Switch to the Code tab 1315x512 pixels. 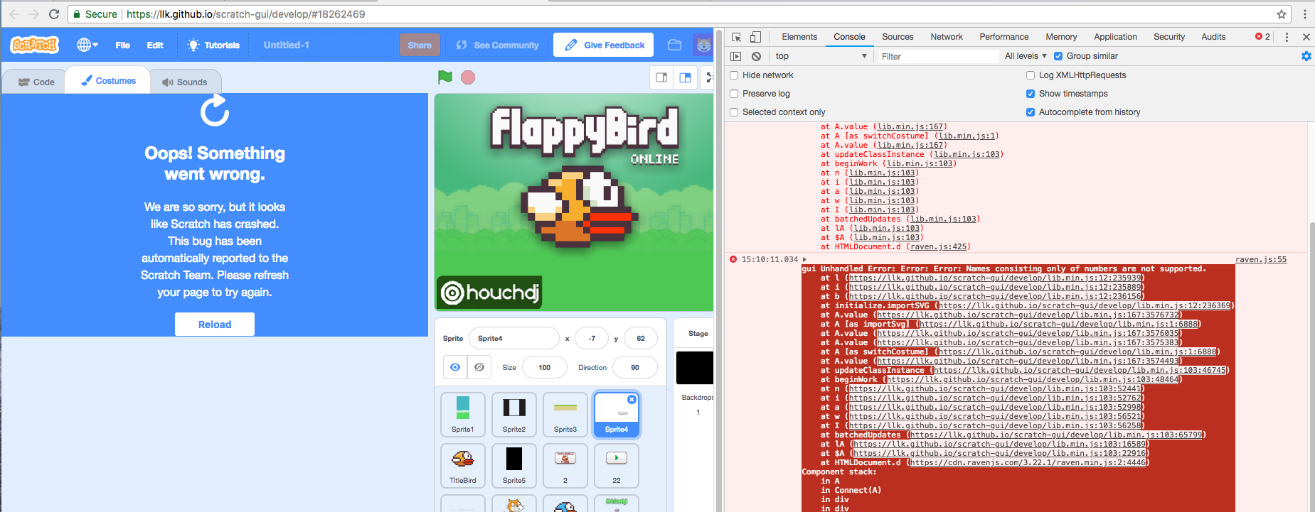pos(36,82)
